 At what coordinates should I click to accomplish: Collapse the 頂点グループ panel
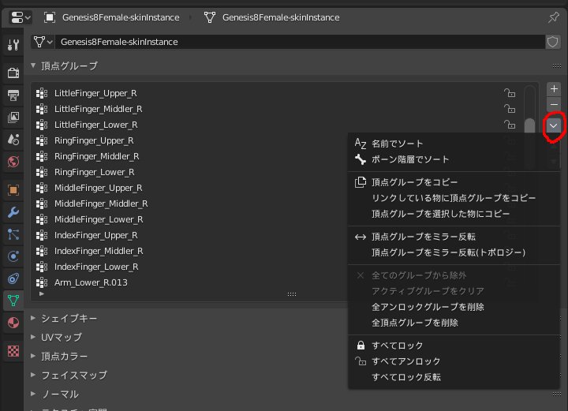[33, 65]
